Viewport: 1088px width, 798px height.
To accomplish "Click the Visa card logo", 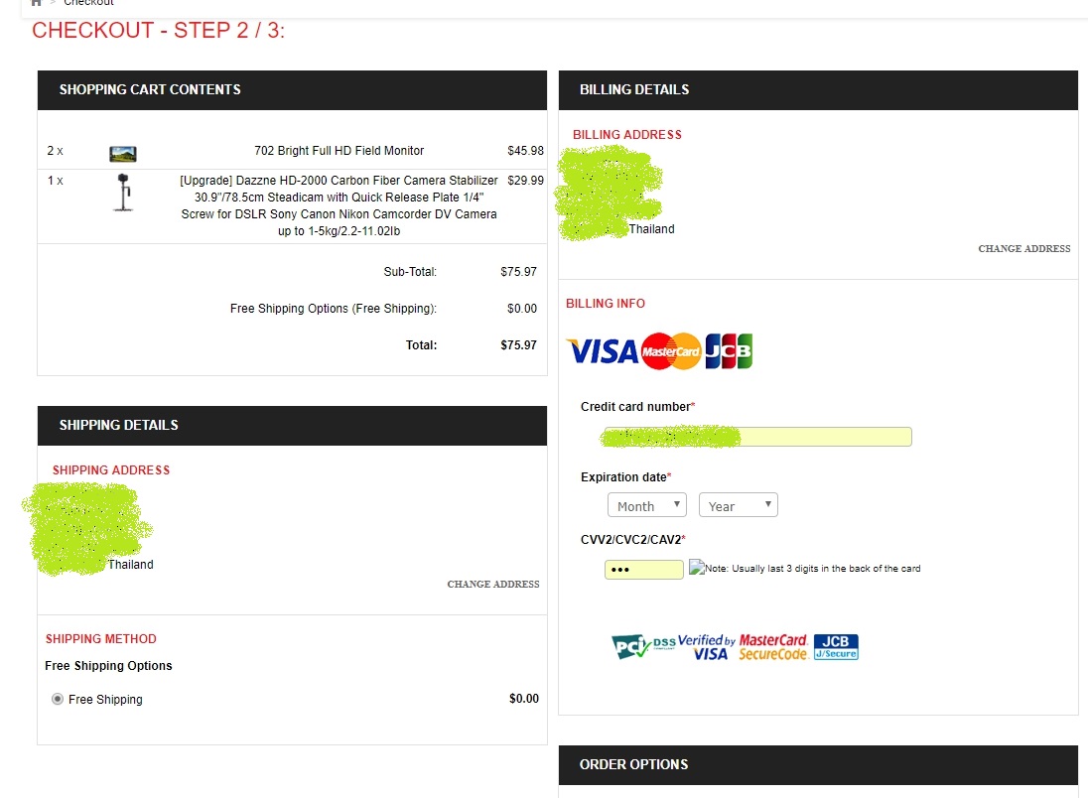I will click(x=602, y=351).
